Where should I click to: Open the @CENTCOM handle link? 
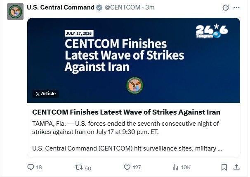pos(123,7)
